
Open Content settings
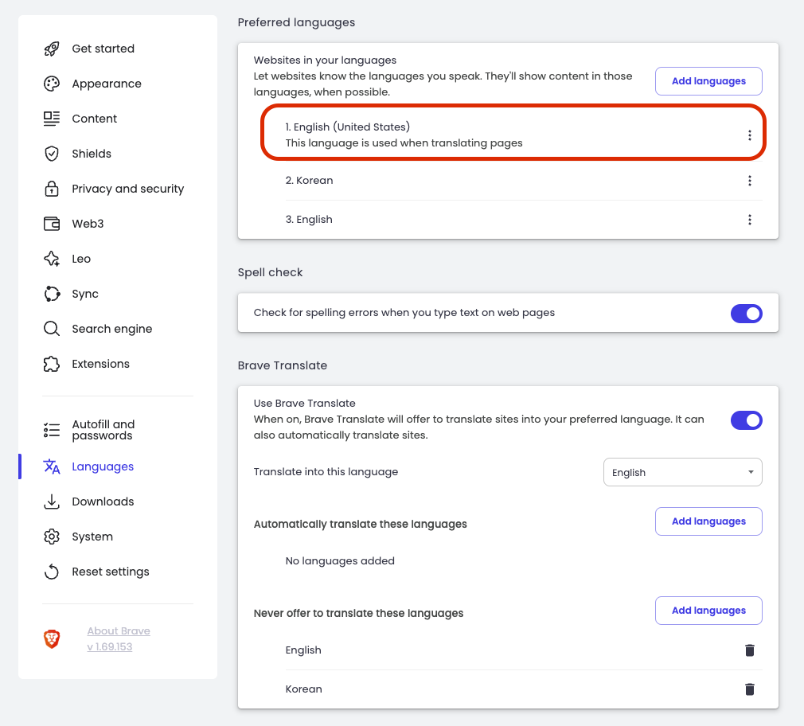tap(95, 119)
